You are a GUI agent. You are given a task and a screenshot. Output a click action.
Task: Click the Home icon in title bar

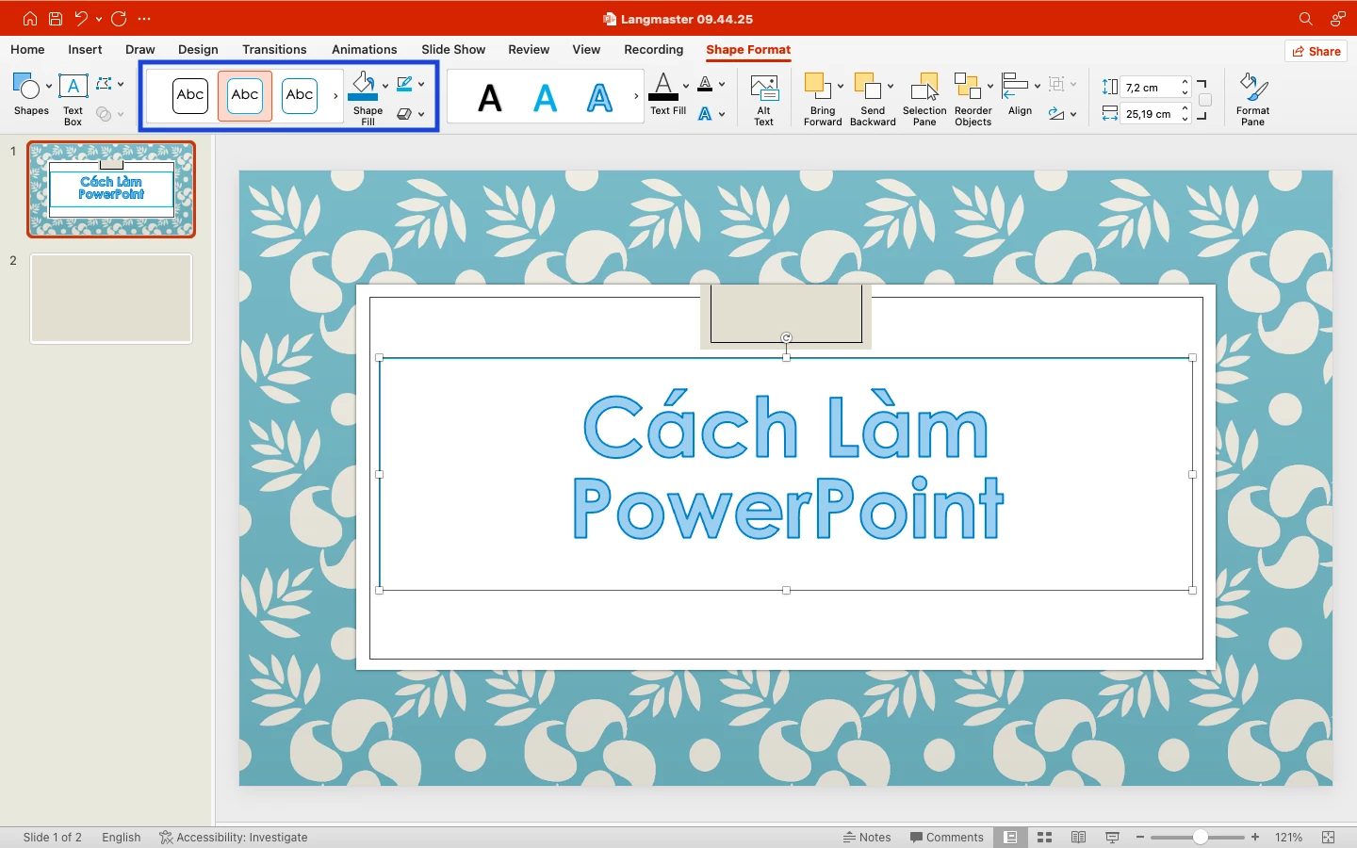tap(29, 19)
